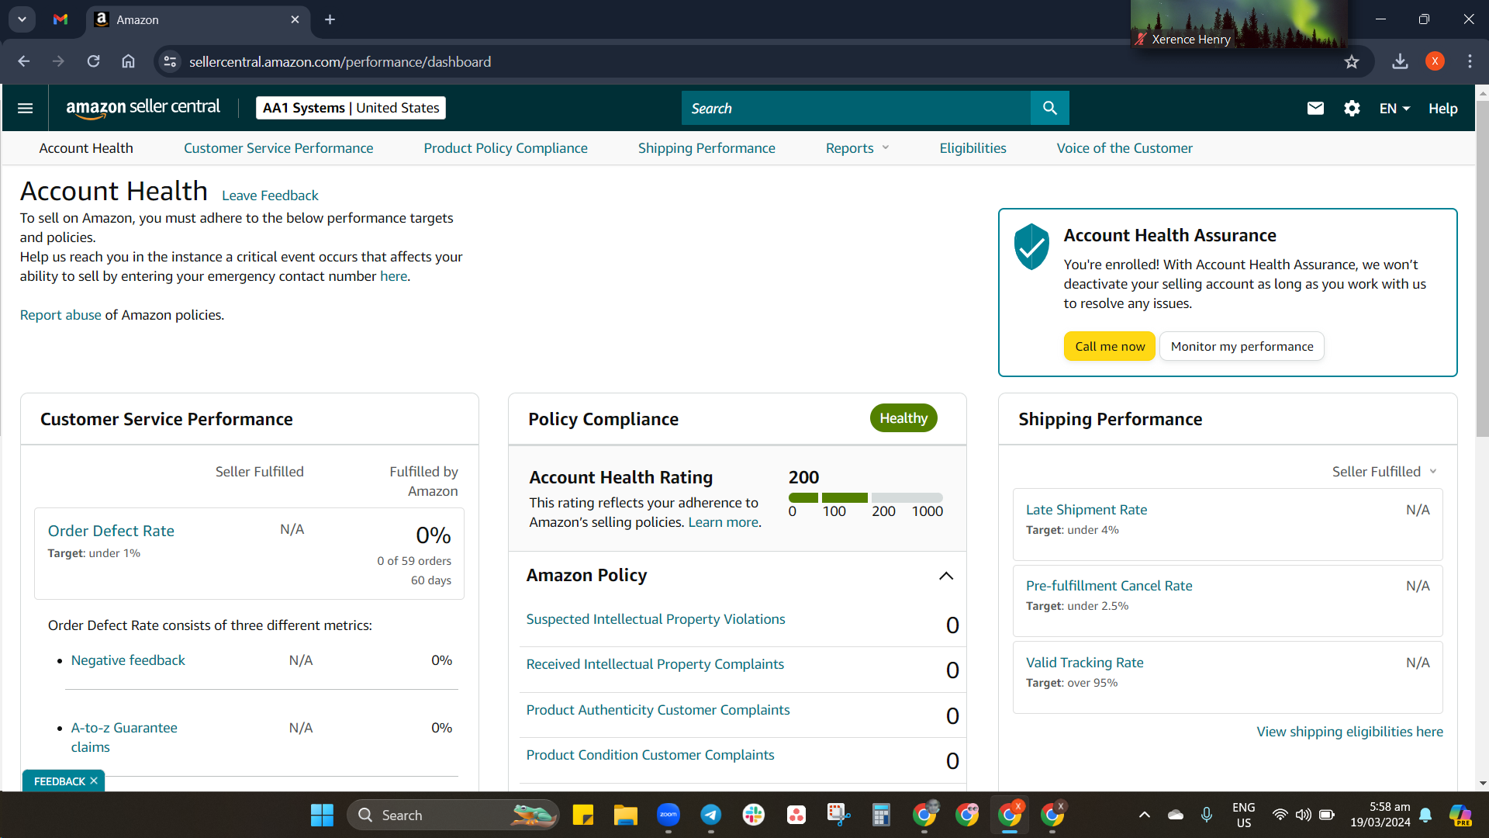The width and height of the screenshot is (1489, 838).
Task: Go to the Product Policy Compliance tab
Action: pyautogui.click(x=506, y=148)
